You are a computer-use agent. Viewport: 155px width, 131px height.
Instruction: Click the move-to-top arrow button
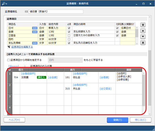[143, 25]
